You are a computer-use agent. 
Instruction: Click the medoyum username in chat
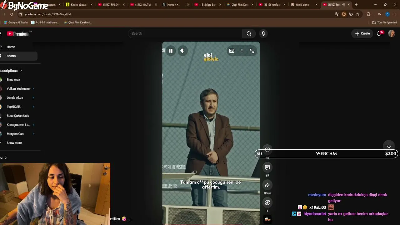click(x=317, y=195)
